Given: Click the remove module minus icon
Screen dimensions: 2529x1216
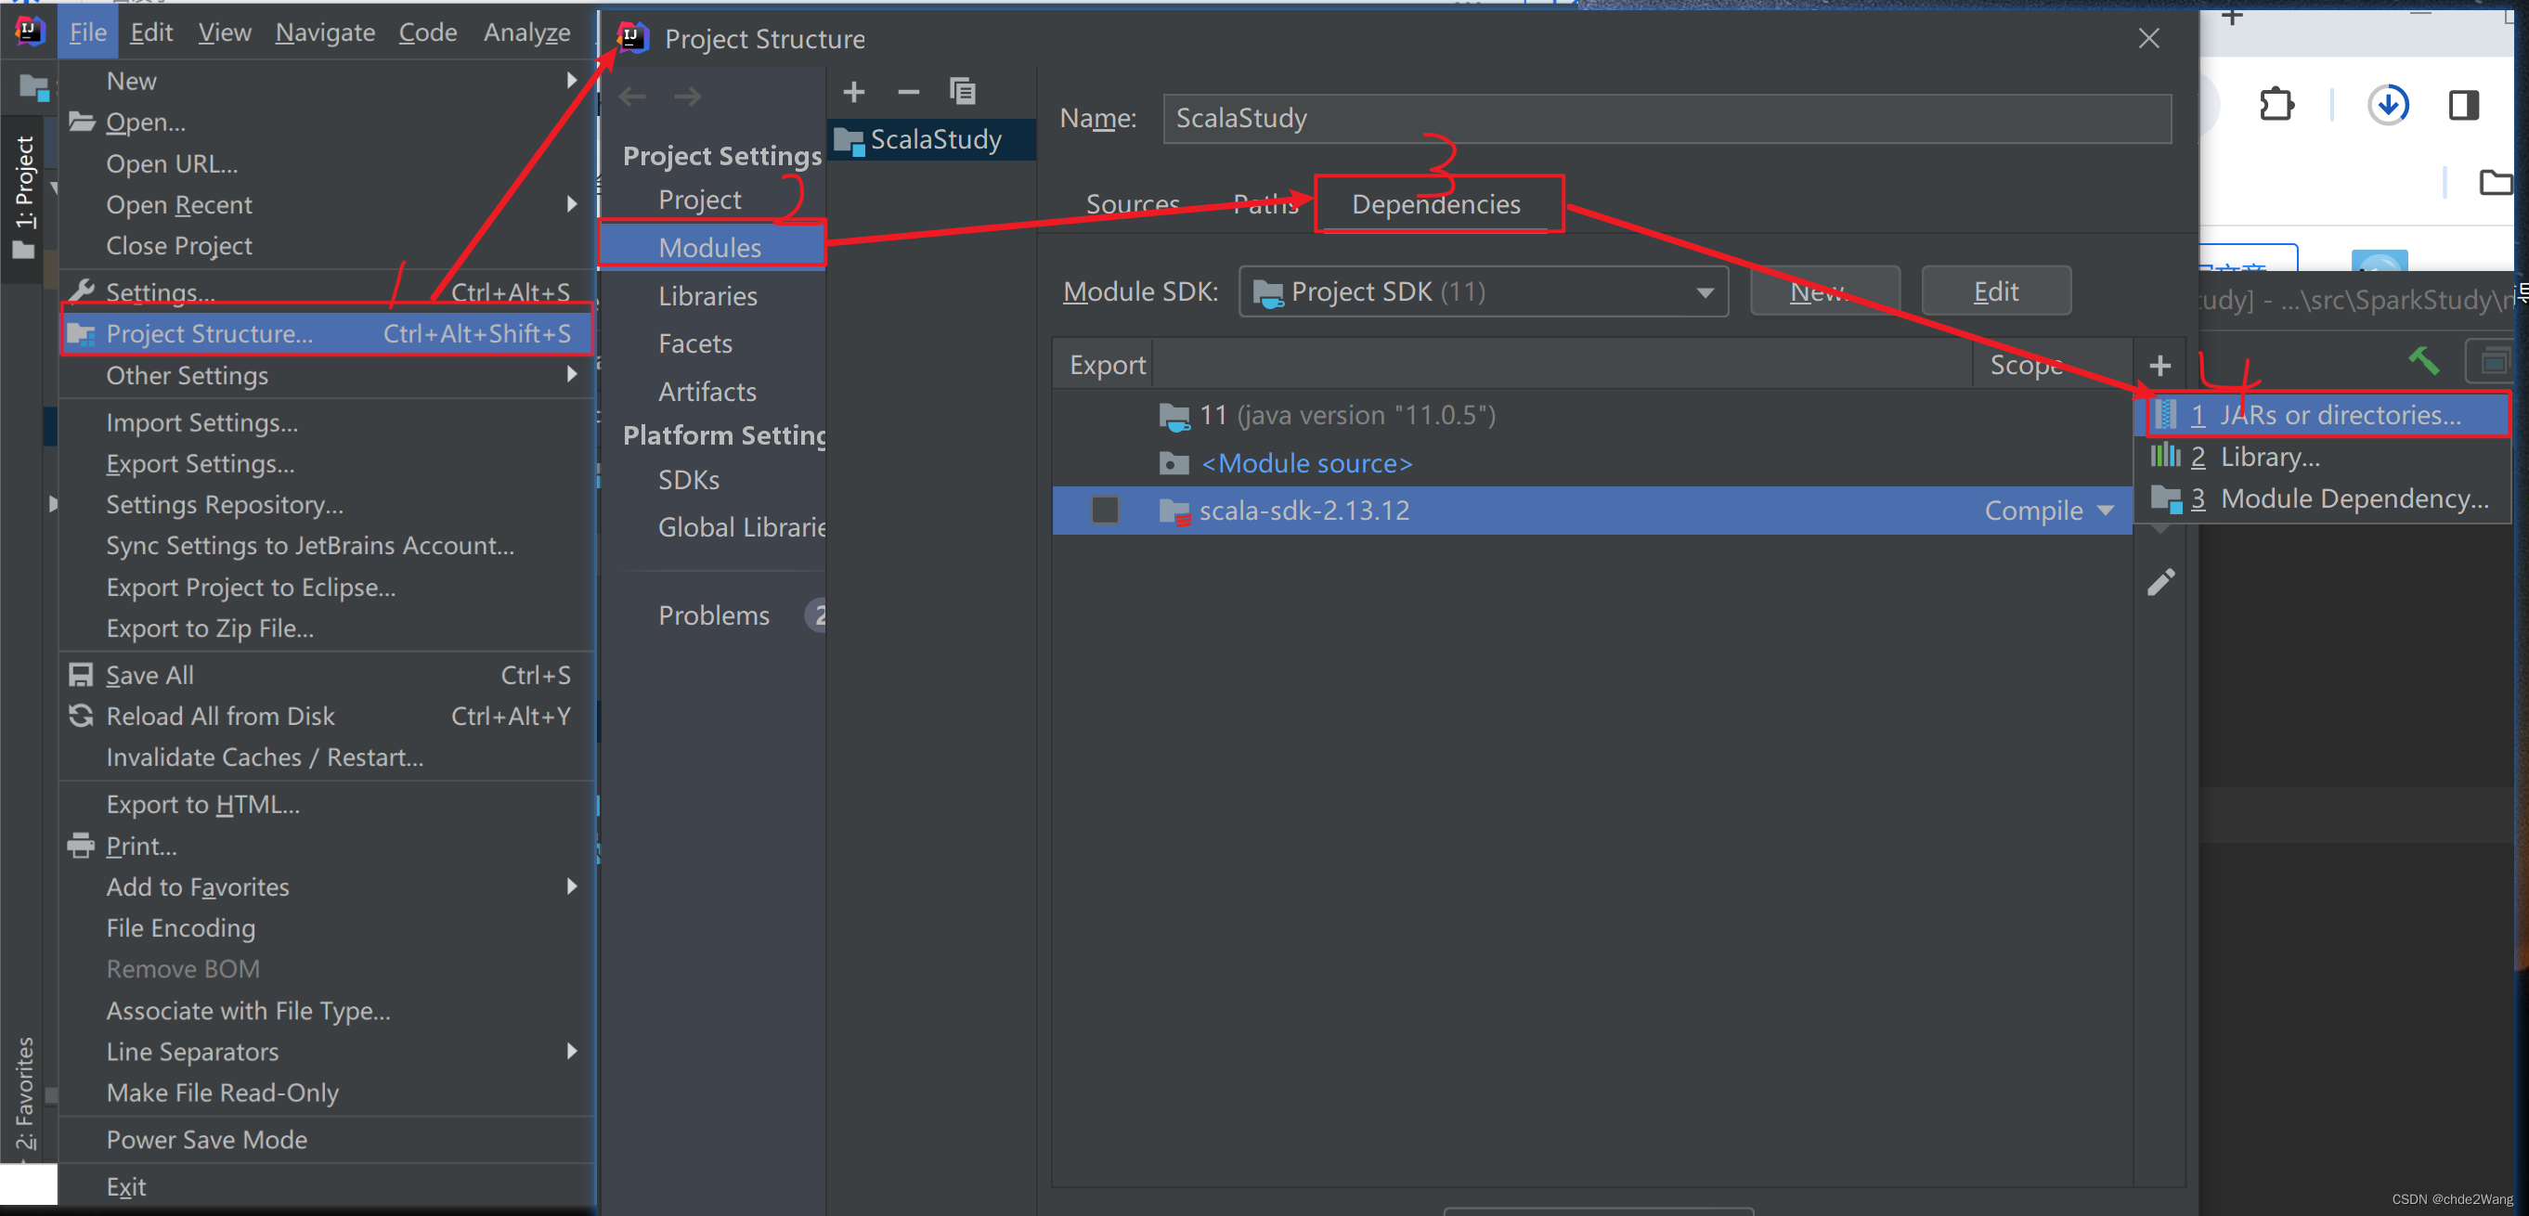Looking at the screenshot, I should click(x=908, y=92).
